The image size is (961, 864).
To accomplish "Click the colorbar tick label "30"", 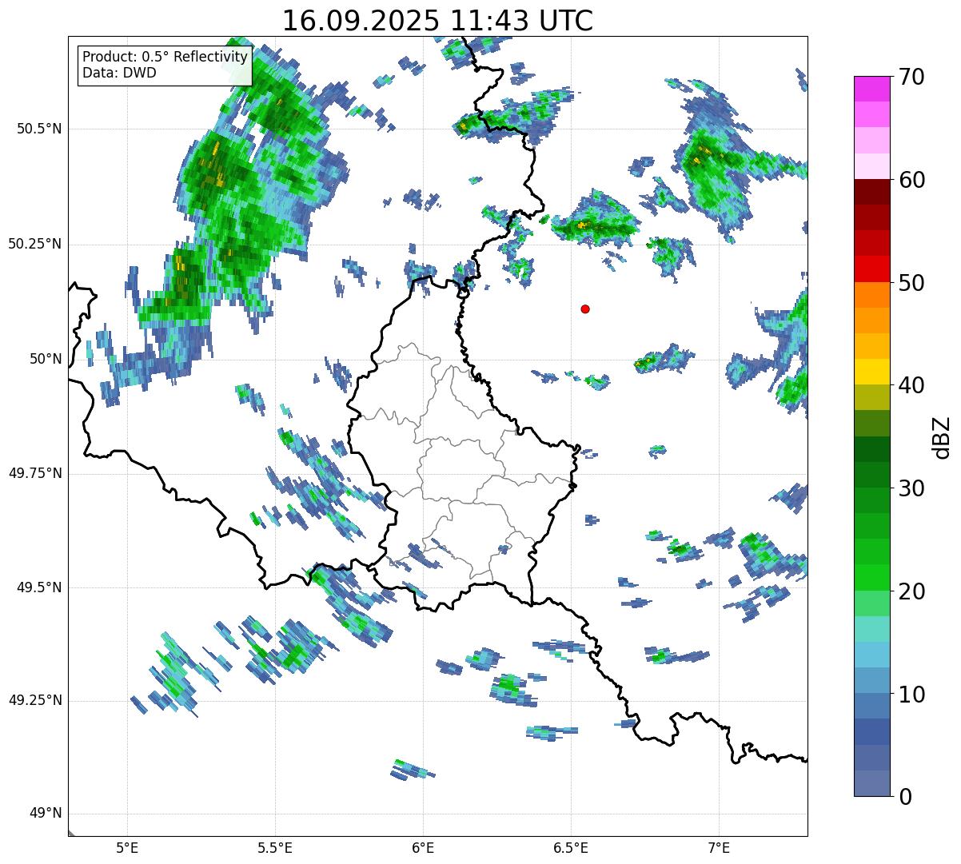I will [911, 488].
